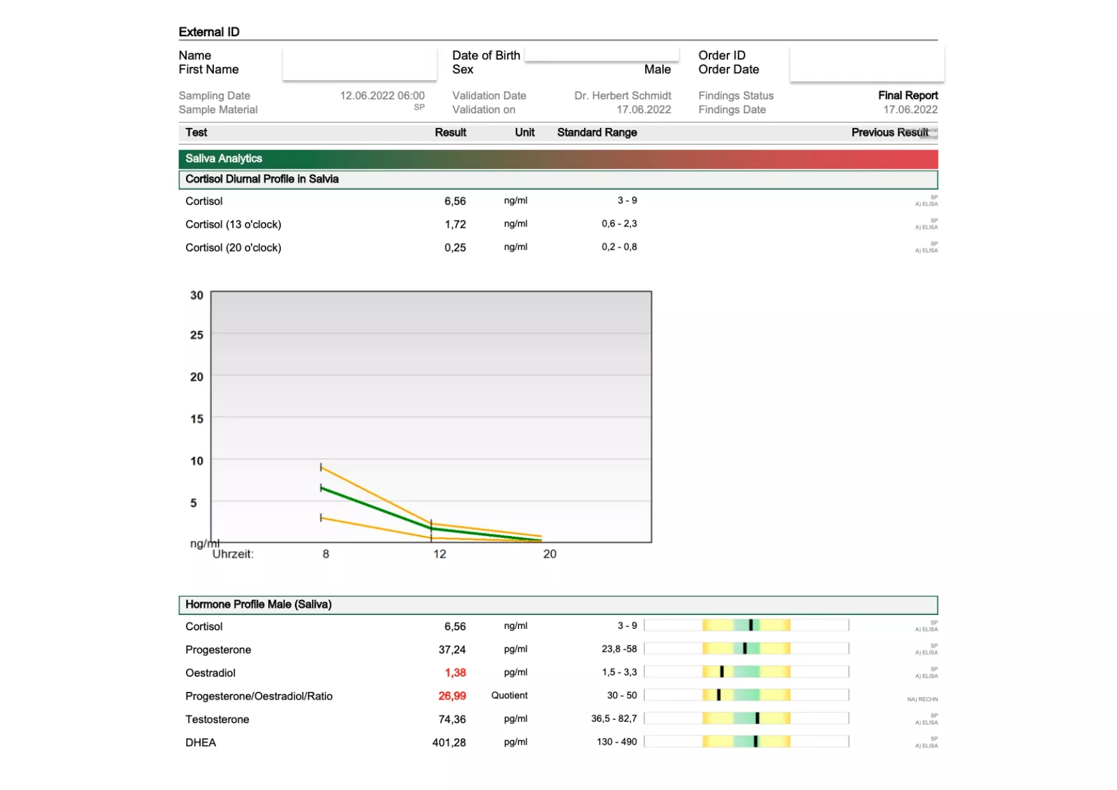The image size is (1117, 790).
Task: Click the Cortisol range bar marker in hormone profile
Action: tap(751, 626)
